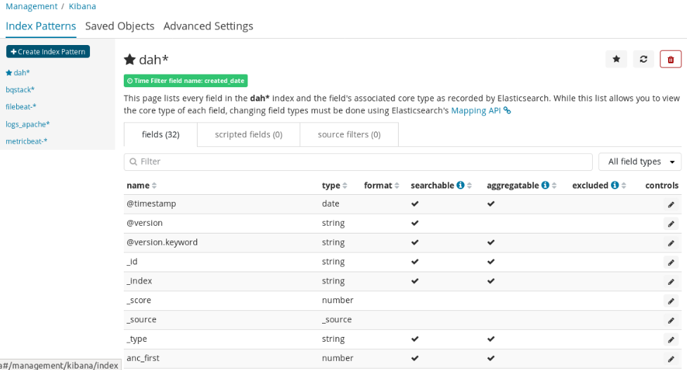The width and height of the screenshot is (687, 370).
Task: Click the field Filter search box
Action: click(x=358, y=162)
